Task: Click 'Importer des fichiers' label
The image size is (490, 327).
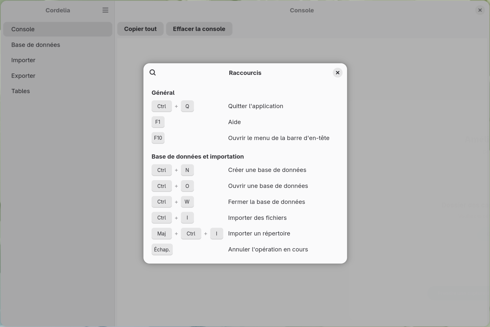Action: click(257, 218)
